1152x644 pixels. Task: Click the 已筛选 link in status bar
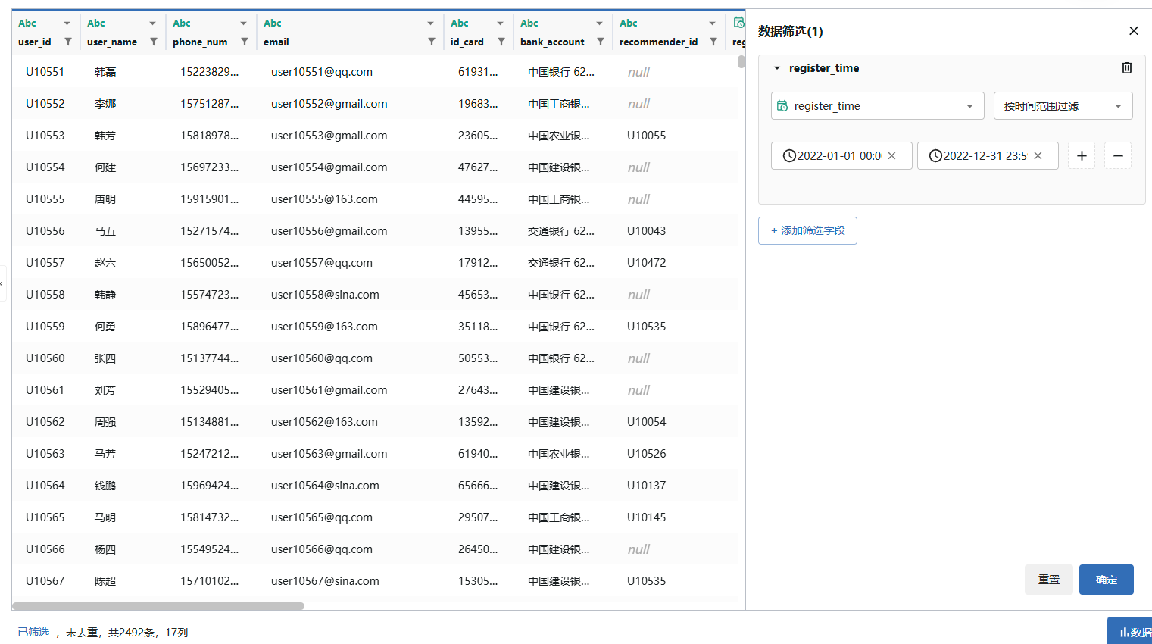[x=33, y=632]
